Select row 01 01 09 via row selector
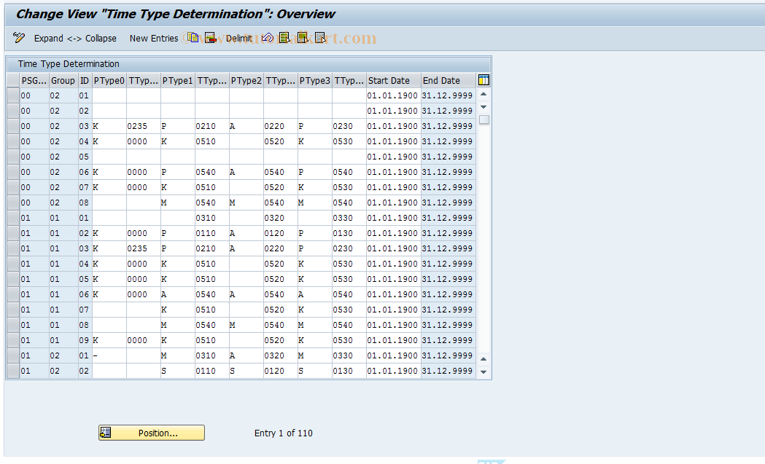The image size is (765, 464). 13,340
